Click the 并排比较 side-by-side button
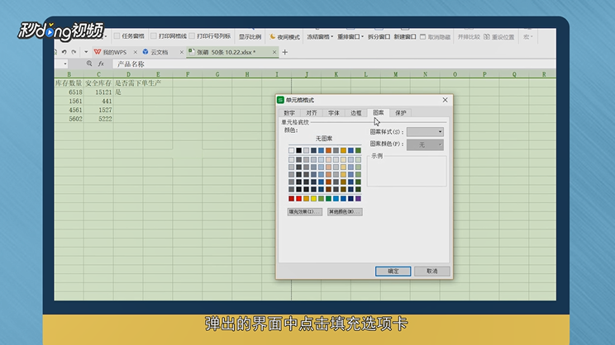 469,37
